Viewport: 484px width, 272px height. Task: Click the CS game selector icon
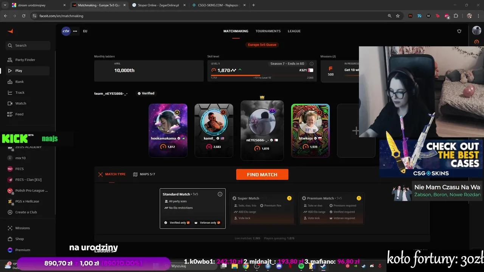pyautogui.click(x=66, y=31)
